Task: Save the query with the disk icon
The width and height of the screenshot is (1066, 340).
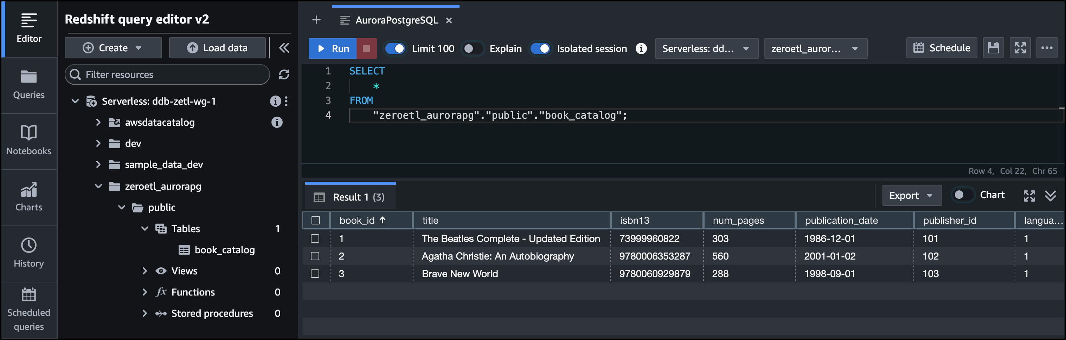Action: click(993, 48)
